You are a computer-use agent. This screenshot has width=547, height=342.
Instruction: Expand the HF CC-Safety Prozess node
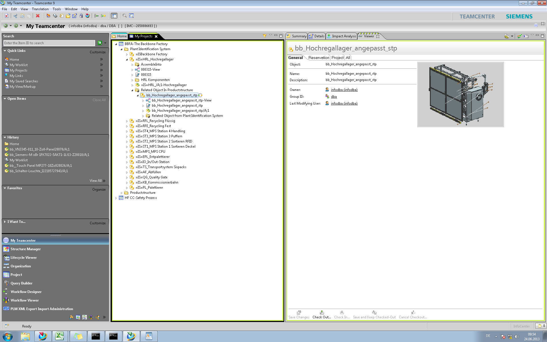[x=116, y=198]
